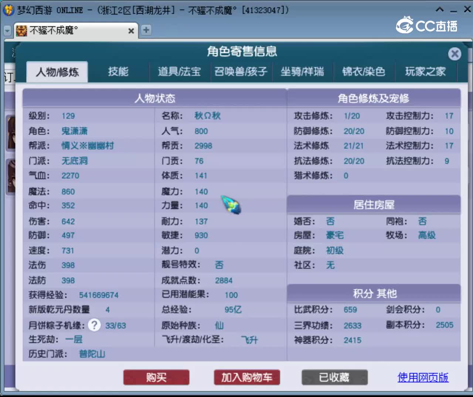This screenshot has height=397, width=473.
Task: Click the 帮贡 value 2998
Action: click(x=204, y=146)
